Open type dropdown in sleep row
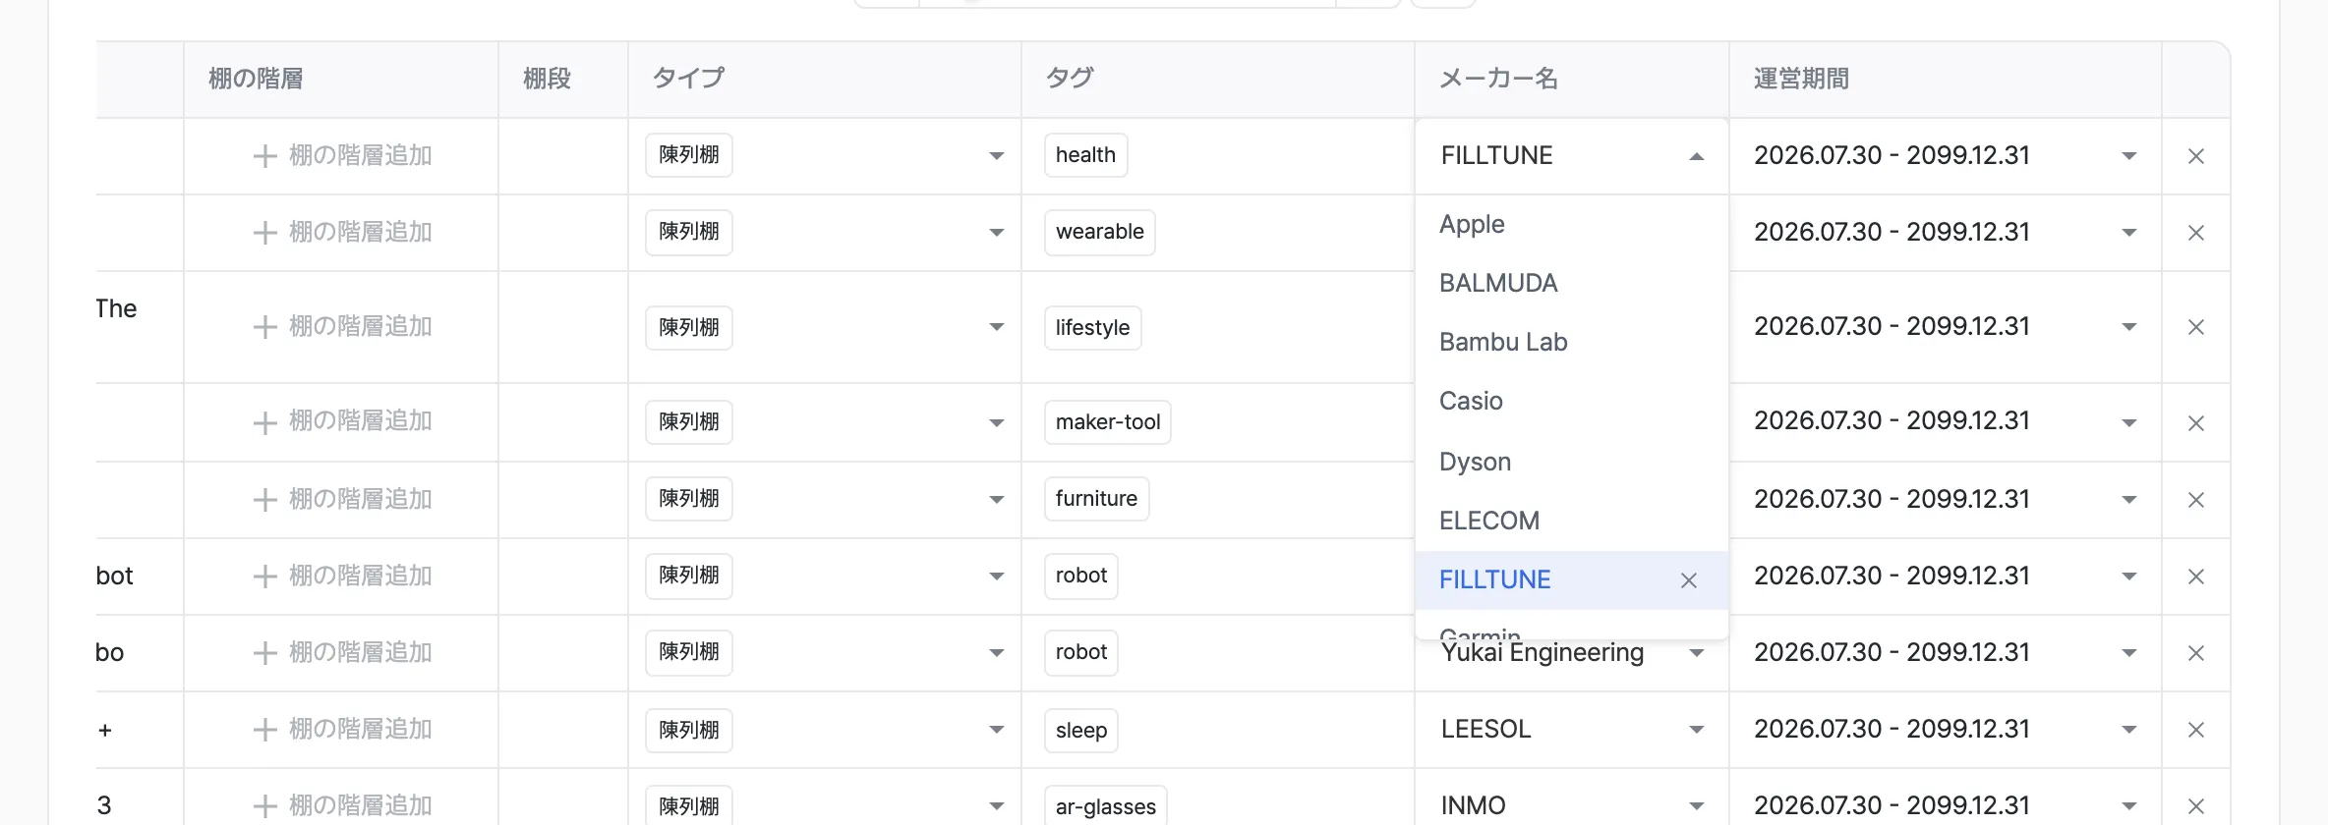The height and width of the screenshot is (825, 2328). pos(996,730)
